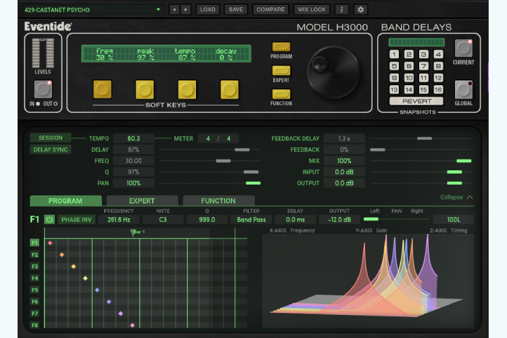Screen dimensions: 507x338
Task: Click the REVERT snapshot button
Action: click(x=416, y=101)
